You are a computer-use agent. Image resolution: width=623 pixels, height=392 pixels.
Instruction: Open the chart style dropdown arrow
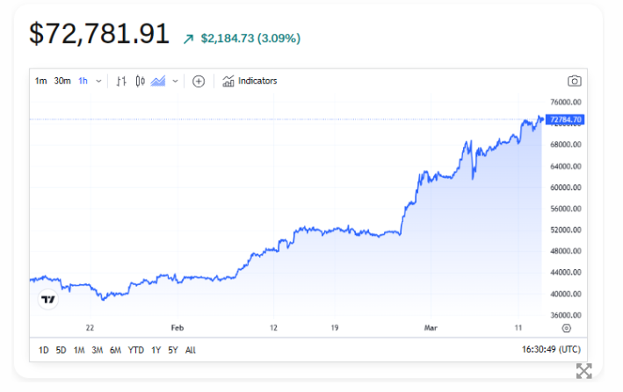(x=176, y=82)
